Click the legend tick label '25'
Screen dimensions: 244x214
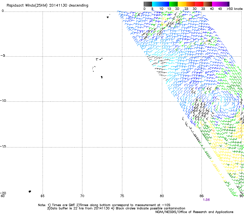pyautogui.click(x=186, y=9)
